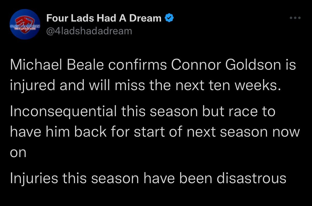Open the Four Lads Had A Dream profile name

pyautogui.click(x=104, y=18)
